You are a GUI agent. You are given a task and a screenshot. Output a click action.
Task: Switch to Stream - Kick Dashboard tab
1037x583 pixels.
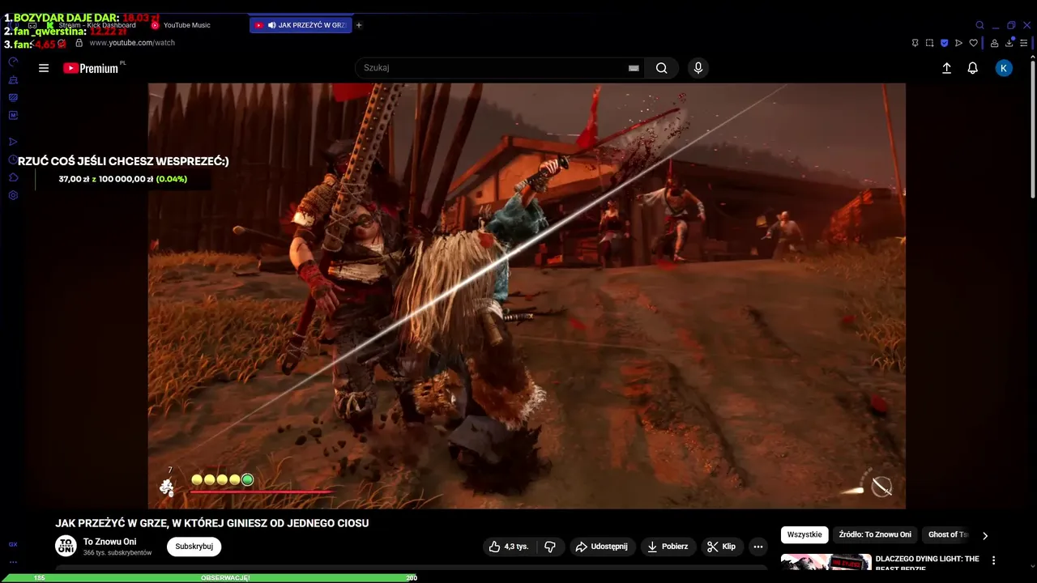(x=92, y=25)
